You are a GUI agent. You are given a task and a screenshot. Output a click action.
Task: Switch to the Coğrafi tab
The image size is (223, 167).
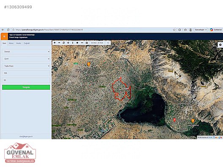pyautogui.click(x=27, y=43)
